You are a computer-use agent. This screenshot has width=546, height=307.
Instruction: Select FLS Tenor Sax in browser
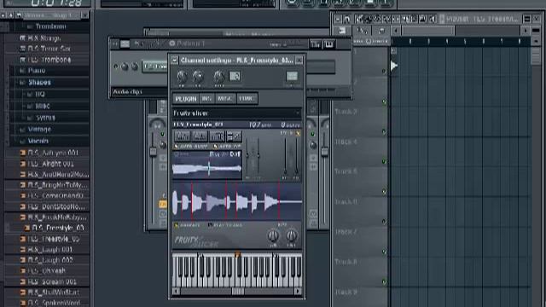49,49
